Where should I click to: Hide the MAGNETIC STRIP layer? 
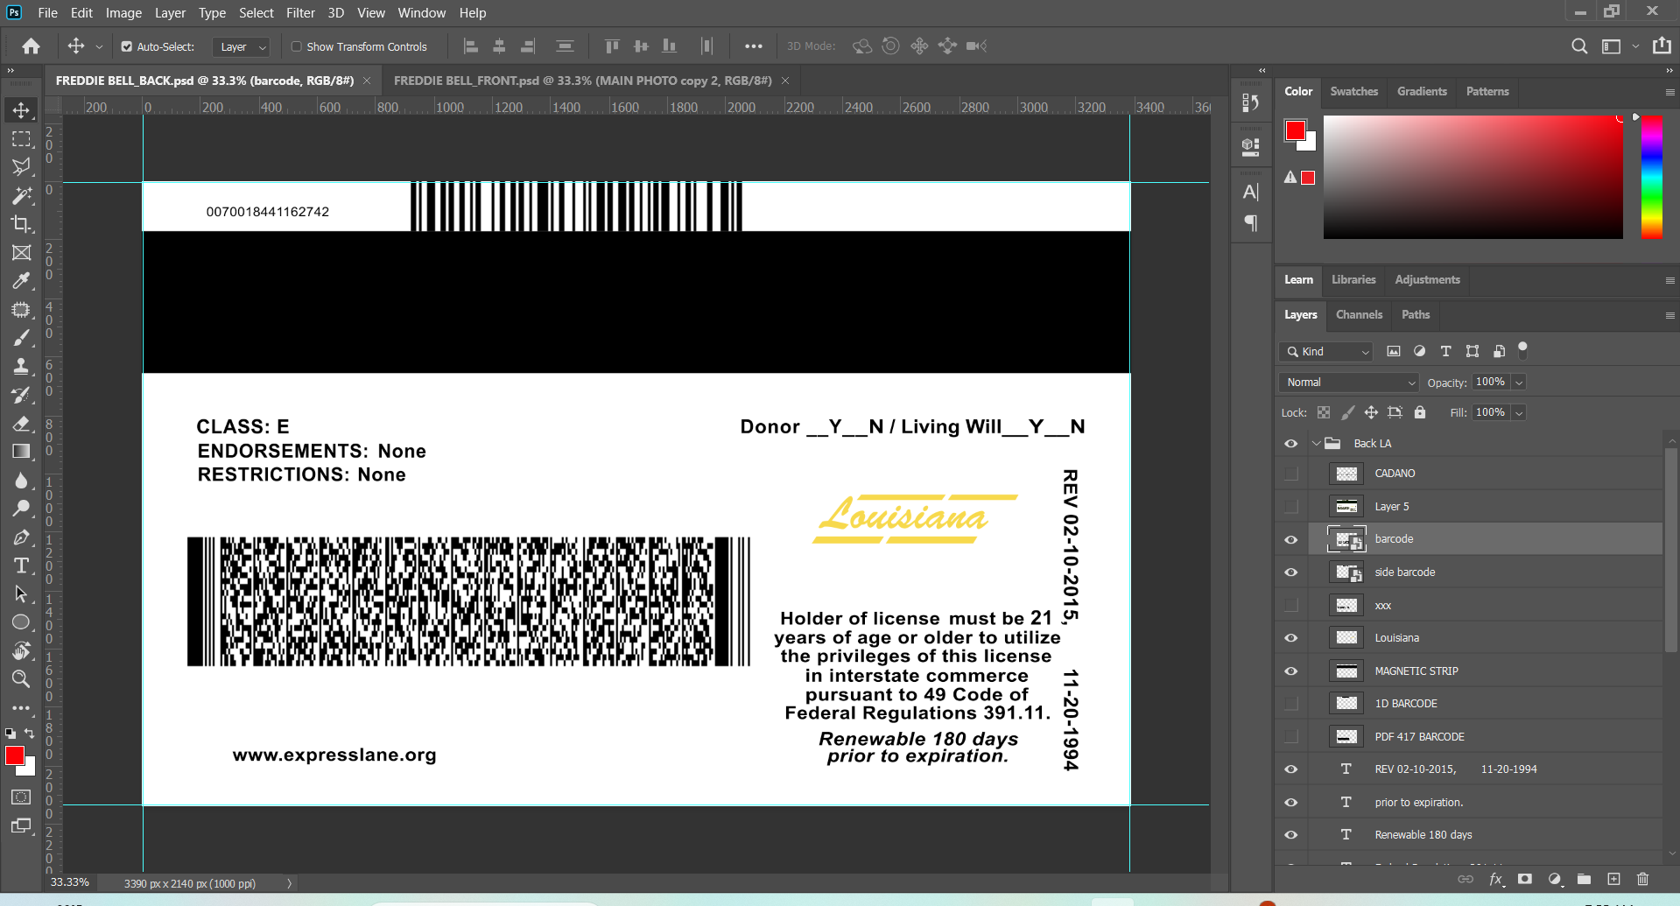pyautogui.click(x=1290, y=671)
